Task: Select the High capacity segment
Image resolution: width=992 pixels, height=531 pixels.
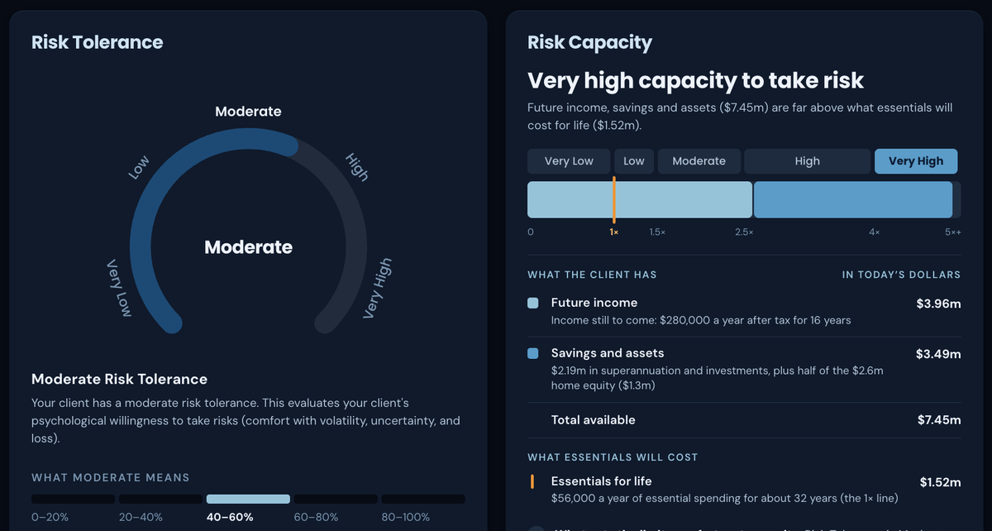Action: pos(807,161)
